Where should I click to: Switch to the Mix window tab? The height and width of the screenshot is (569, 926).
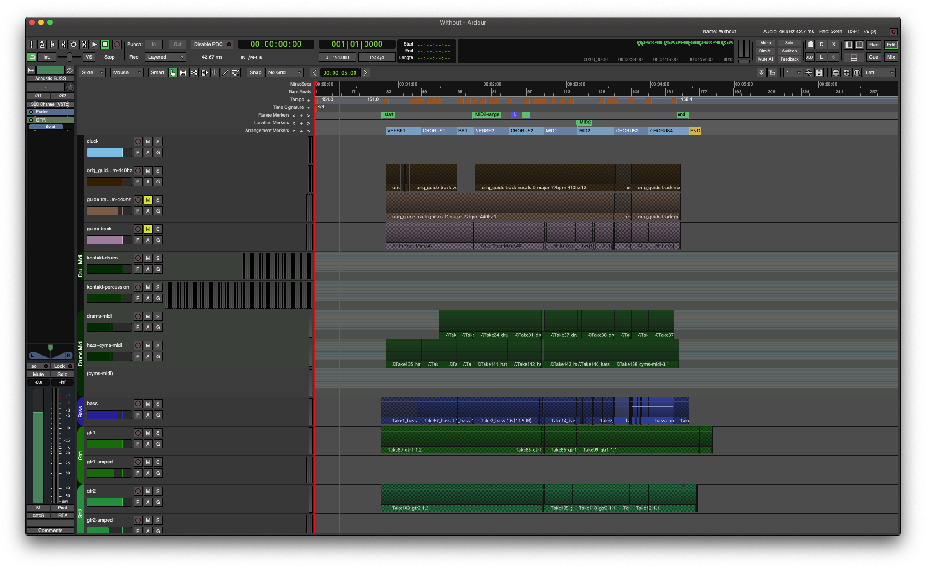[890, 57]
